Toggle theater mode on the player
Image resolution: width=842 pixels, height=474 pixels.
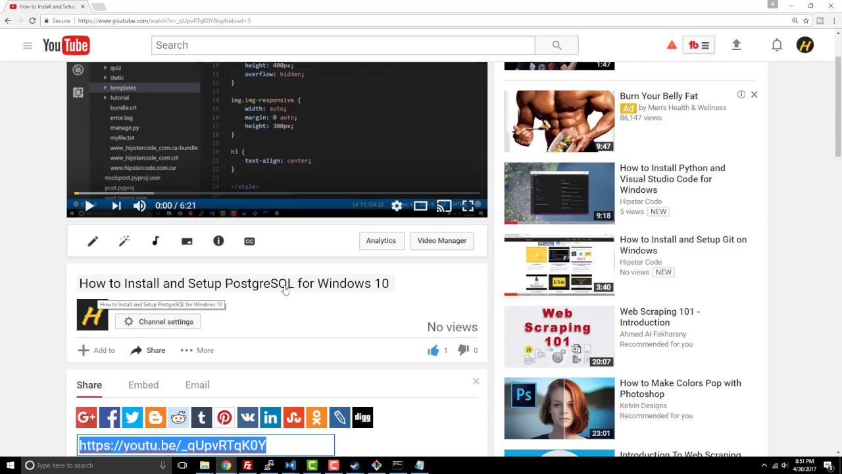(420, 205)
